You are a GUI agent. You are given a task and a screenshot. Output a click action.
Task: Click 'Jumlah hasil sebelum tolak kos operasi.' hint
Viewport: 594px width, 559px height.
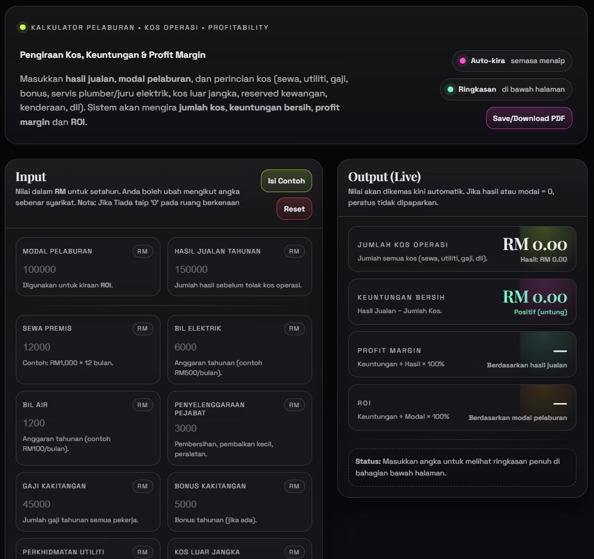[x=238, y=285]
